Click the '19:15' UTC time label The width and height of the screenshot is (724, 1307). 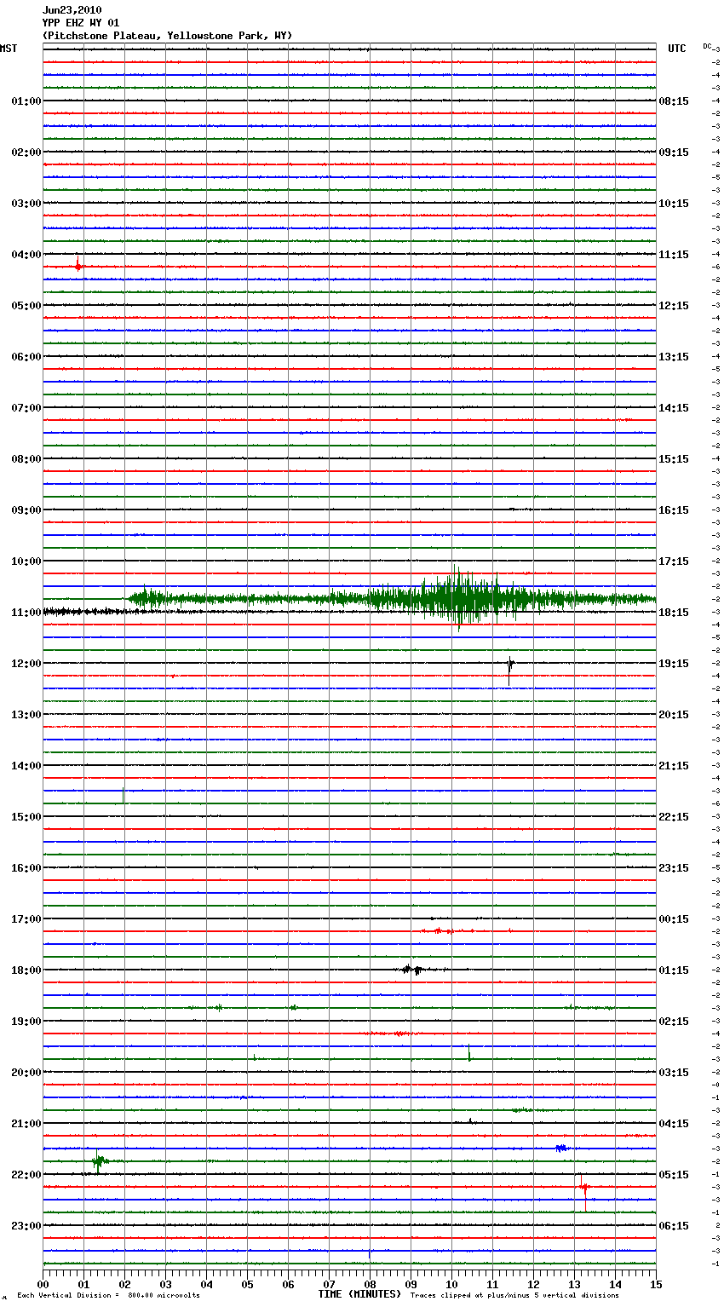674,664
